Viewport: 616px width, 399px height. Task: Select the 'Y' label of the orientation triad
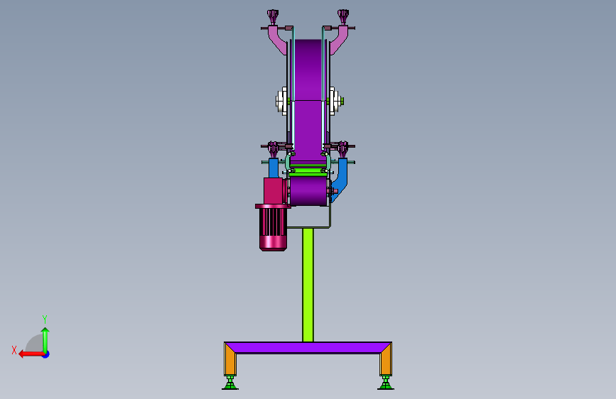point(45,319)
